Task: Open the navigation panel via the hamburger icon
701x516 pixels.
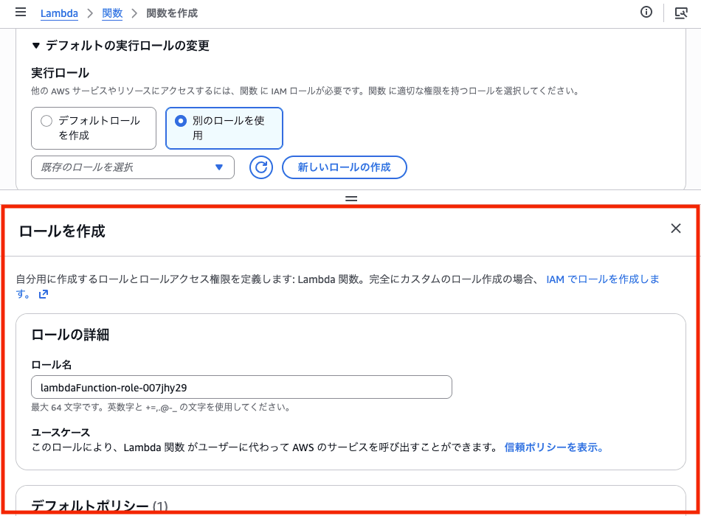Action: pyautogui.click(x=20, y=12)
